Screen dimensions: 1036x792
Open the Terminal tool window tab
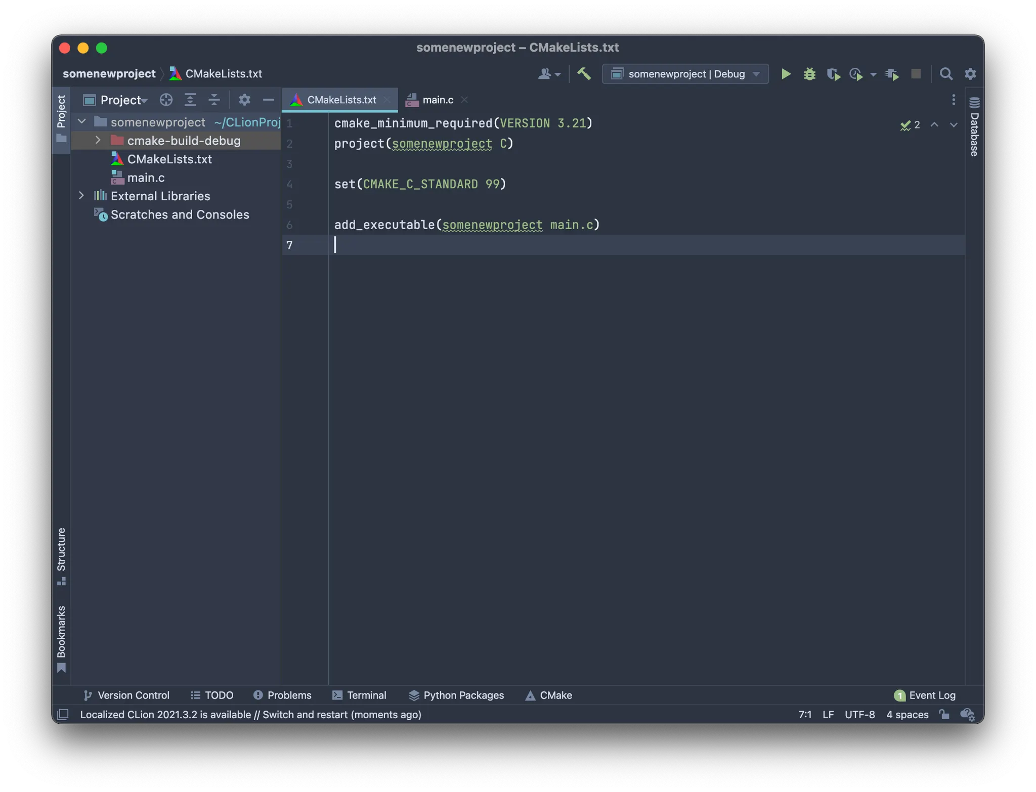point(359,695)
